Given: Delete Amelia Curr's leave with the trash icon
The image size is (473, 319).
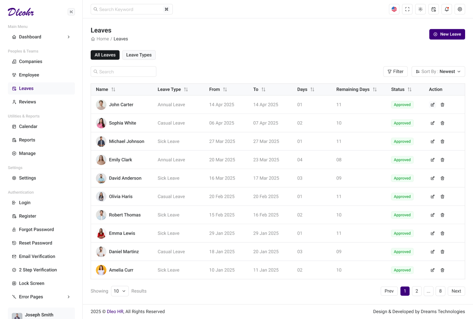Looking at the screenshot, I should (442, 270).
